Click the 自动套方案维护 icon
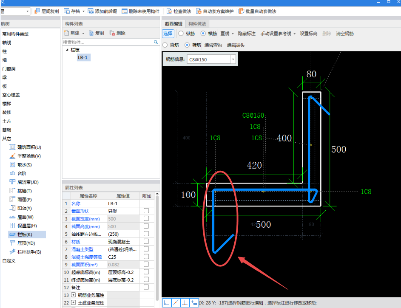401x308 pixels. (199, 11)
